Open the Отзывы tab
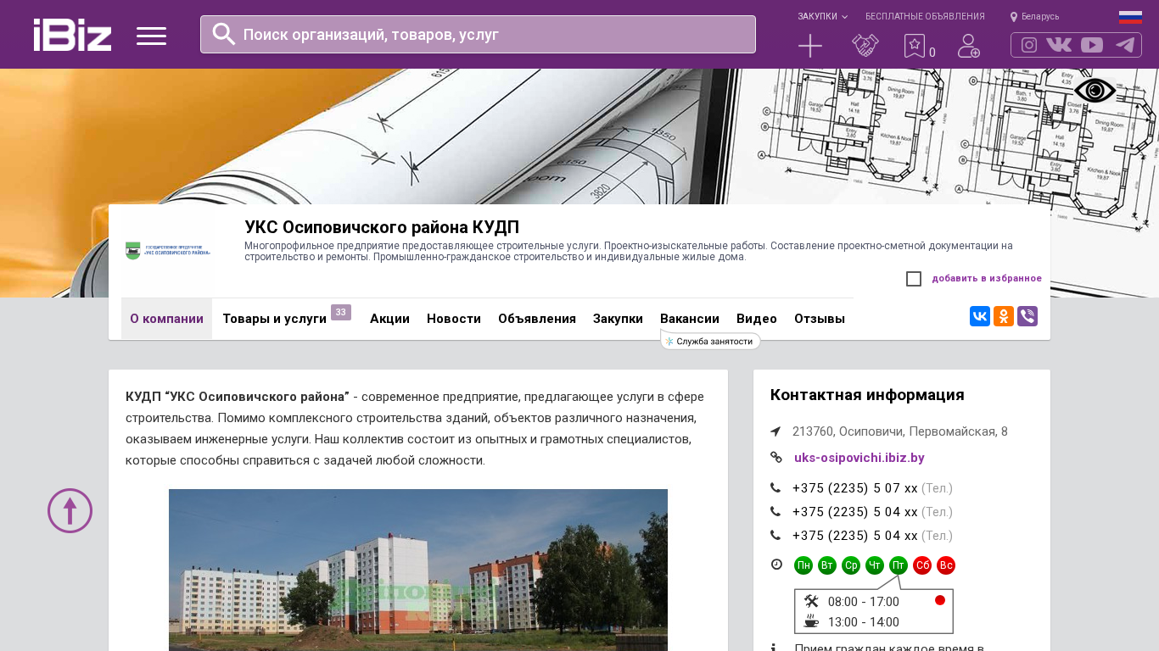Viewport: 1159px width, 651px height. tap(820, 319)
